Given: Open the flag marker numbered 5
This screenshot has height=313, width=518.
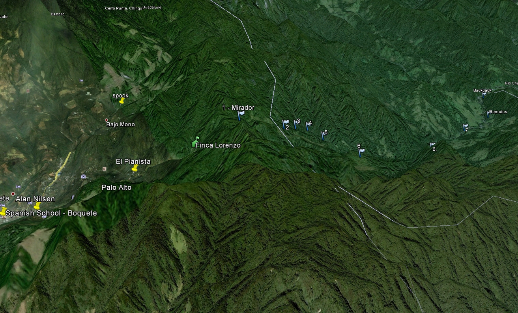Looking at the screenshot, I should (323, 135).
